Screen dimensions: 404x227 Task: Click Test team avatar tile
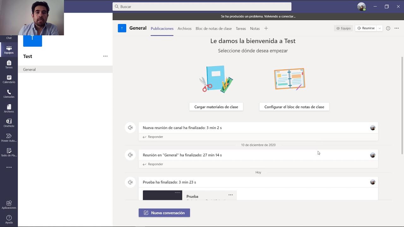(33, 41)
